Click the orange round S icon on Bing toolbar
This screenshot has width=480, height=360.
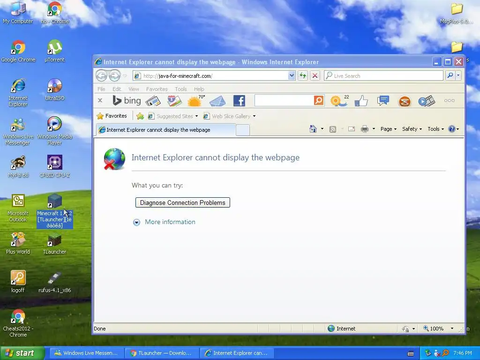pyautogui.click(x=405, y=101)
